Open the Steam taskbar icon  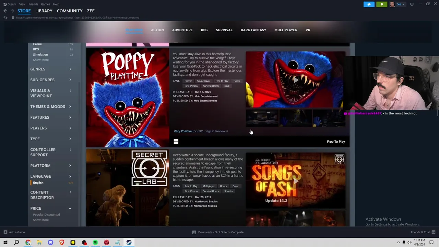point(129,243)
